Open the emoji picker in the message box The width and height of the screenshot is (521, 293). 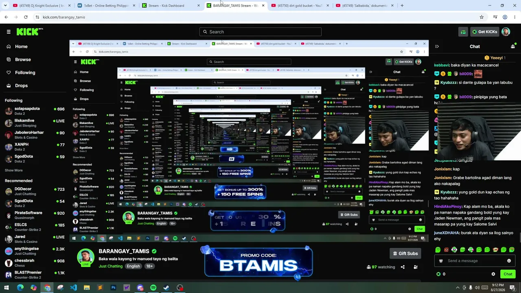509,261
